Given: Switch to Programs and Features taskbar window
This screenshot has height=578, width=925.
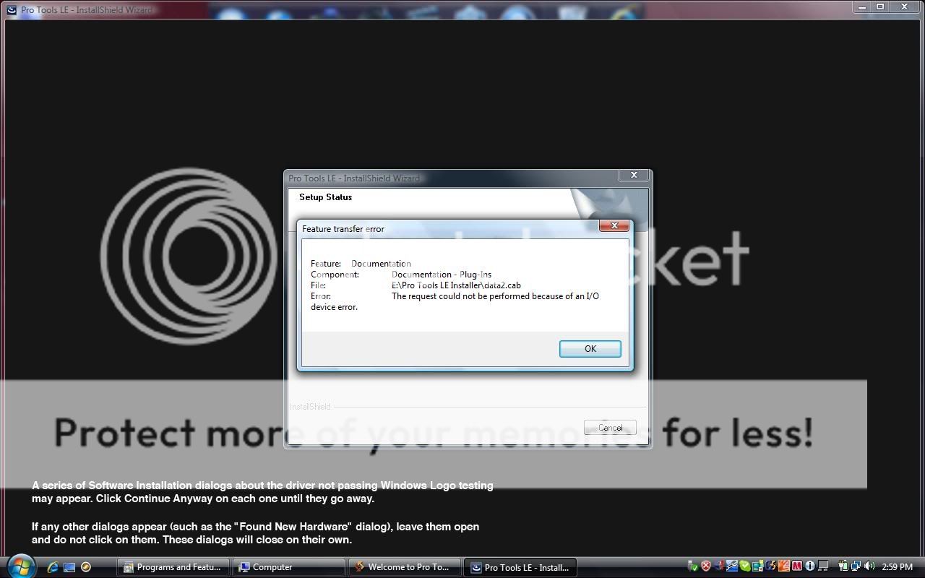Looking at the screenshot, I should (173, 567).
